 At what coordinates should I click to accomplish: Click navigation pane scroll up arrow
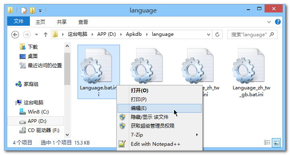pos(67,46)
